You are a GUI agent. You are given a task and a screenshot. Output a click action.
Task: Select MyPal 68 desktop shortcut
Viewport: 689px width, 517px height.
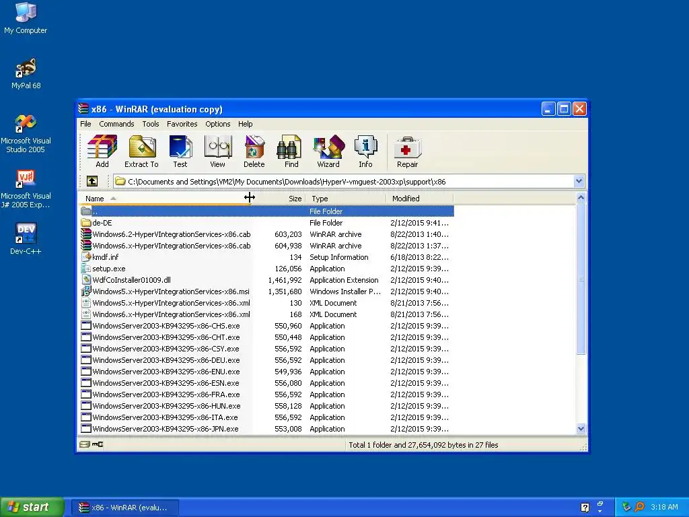pyautogui.click(x=26, y=73)
